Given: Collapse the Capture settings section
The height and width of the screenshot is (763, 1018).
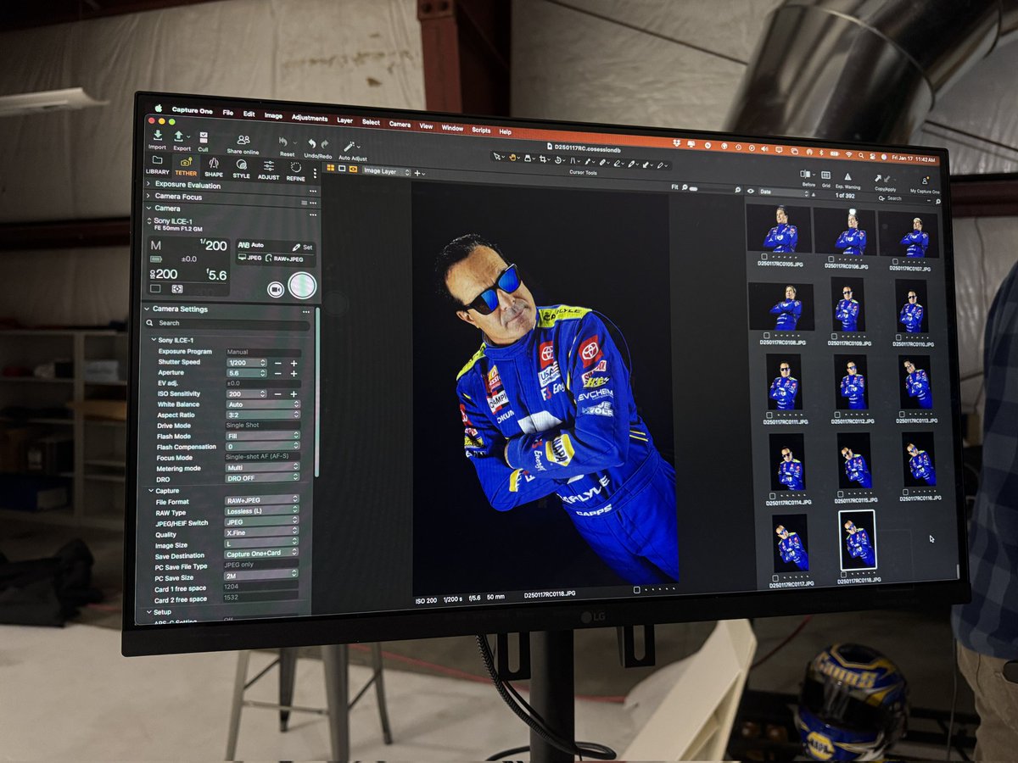Looking at the screenshot, I should [x=151, y=491].
